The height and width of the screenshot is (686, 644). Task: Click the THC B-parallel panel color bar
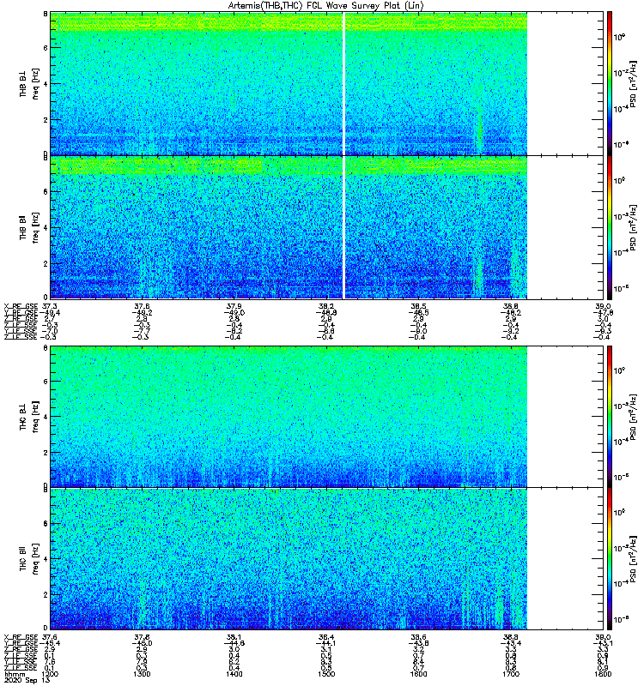click(610, 559)
